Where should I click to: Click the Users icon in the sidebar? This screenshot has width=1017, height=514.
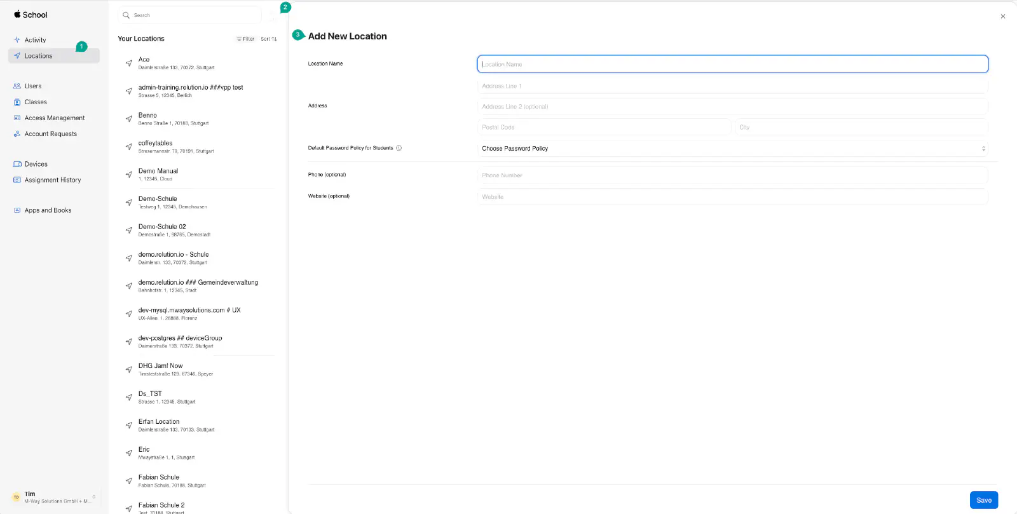click(17, 86)
